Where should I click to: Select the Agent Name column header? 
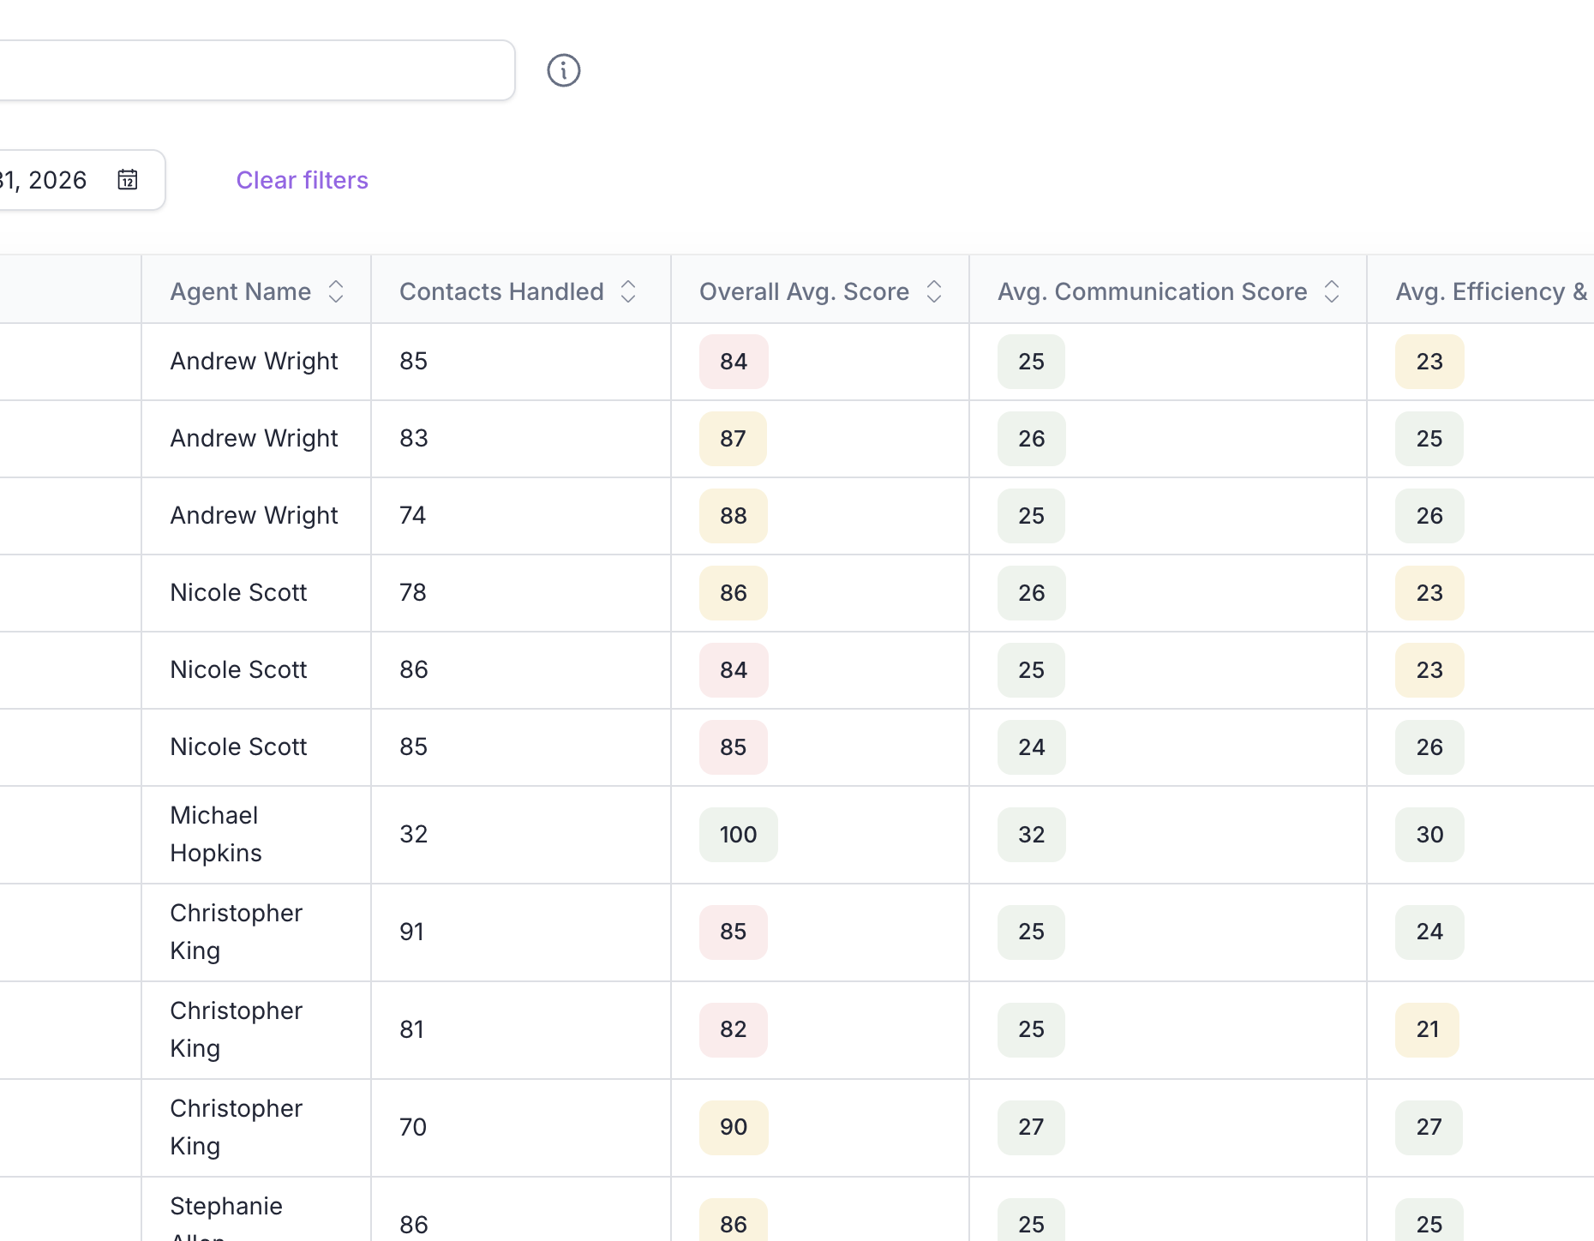point(240,291)
